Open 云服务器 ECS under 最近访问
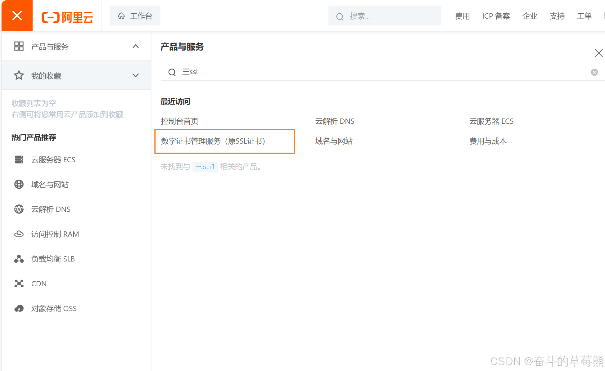 pos(491,121)
